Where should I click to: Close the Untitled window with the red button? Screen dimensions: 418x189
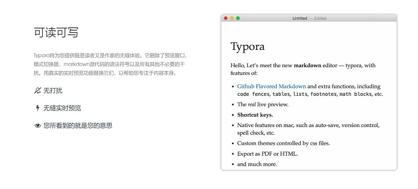[x=226, y=18]
